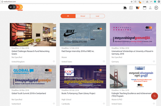Viewport: 161px width, 106px height.
Task: Click 'Cambodia' country label
Action: coord(66,104)
